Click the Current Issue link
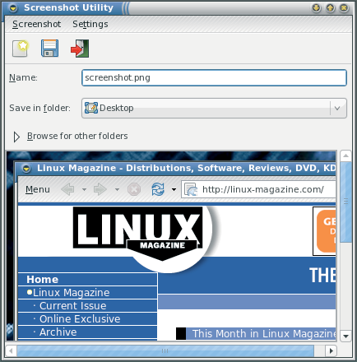Viewport: 357px width, 362px height. click(x=72, y=306)
